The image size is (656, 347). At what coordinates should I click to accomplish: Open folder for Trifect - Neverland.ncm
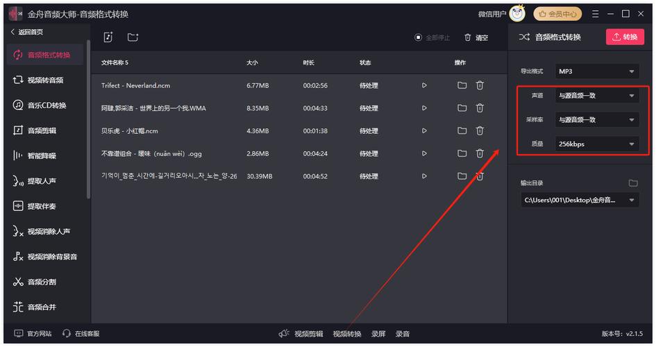tap(462, 85)
